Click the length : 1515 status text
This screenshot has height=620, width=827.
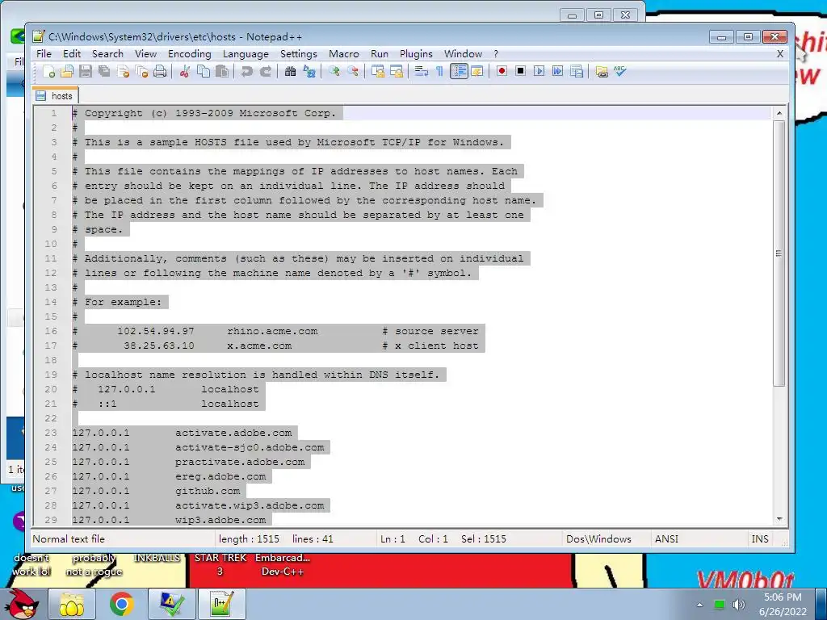point(249,538)
